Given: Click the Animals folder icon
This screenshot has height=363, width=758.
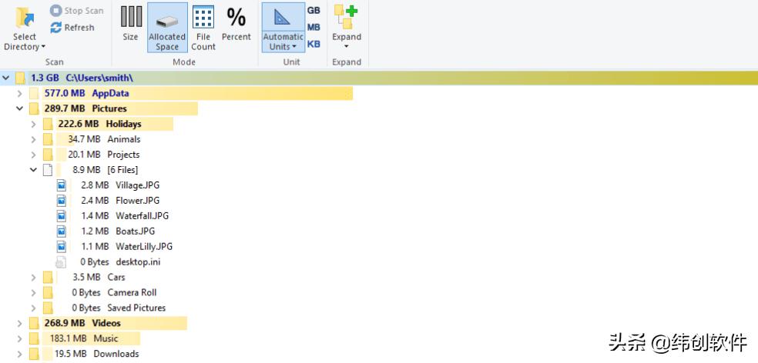Looking at the screenshot, I should click(x=48, y=139).
